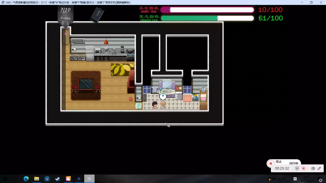Screen dimensions: 326x183
Task: Click the door with the pink arrow
Action: [66, 37]
